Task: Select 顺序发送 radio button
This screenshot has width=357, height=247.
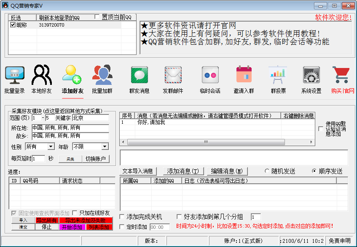Action: pyautogui.click(x=314, y=171)
